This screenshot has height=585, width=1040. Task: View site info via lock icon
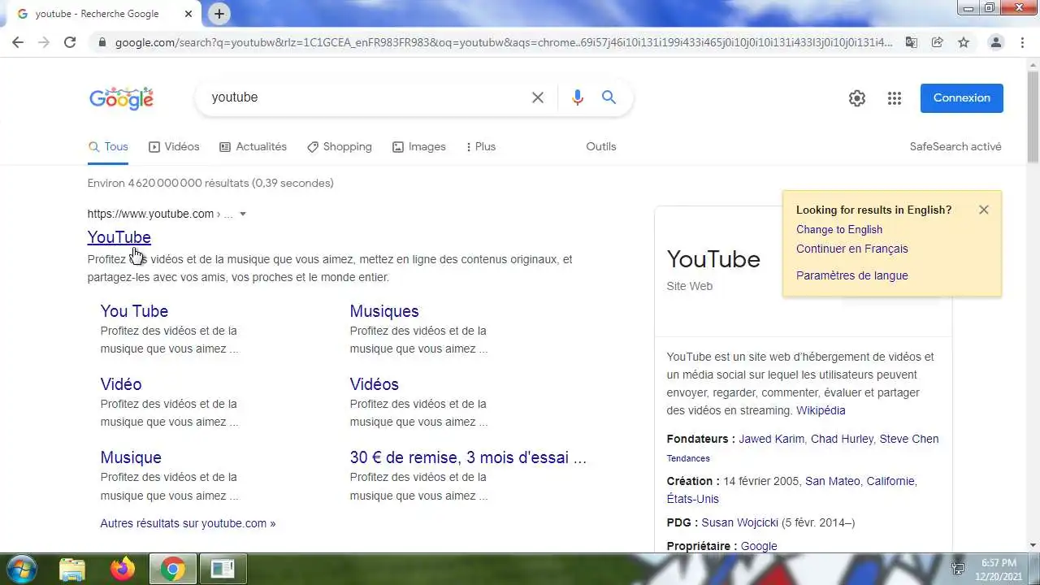pos(102,42)
